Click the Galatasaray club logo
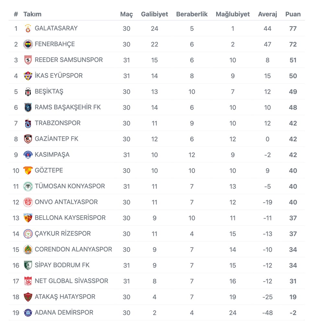Image resolution: width=311 pixels, height=326 pixels. point(28,28)
